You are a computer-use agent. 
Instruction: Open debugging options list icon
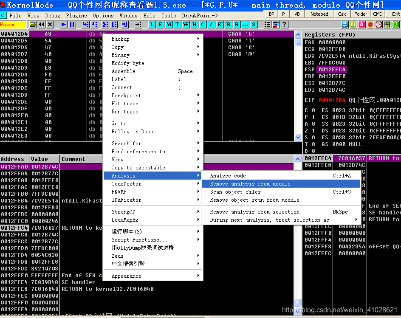(267, 25)
